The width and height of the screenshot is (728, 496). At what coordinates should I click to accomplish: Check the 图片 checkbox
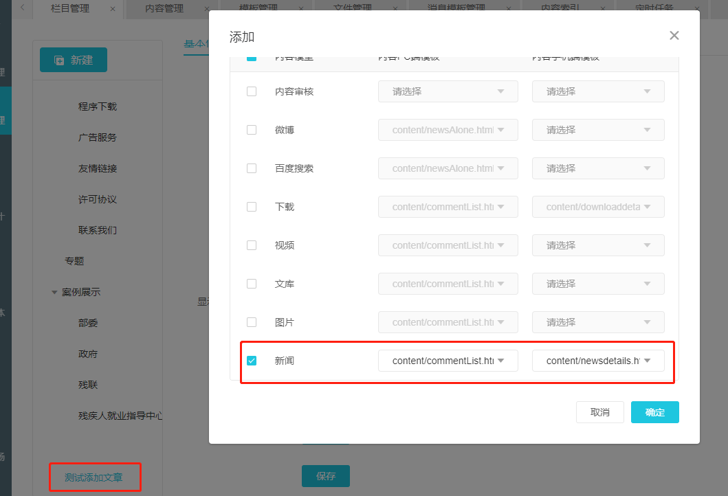pos(252,322)
